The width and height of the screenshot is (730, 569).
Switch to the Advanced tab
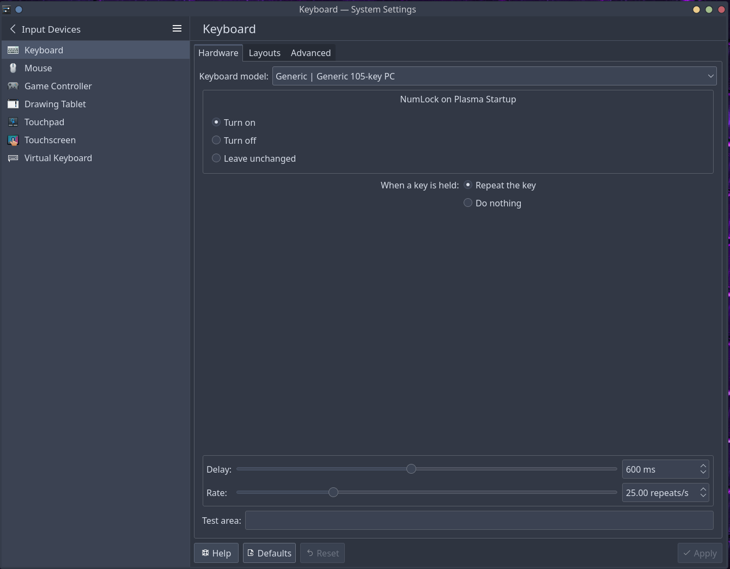(x=311, y=53)
